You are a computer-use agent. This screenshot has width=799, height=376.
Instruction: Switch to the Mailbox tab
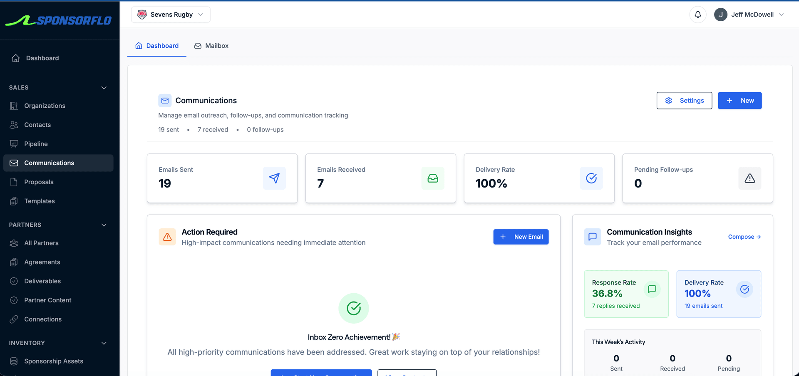[x=211, y=46]
